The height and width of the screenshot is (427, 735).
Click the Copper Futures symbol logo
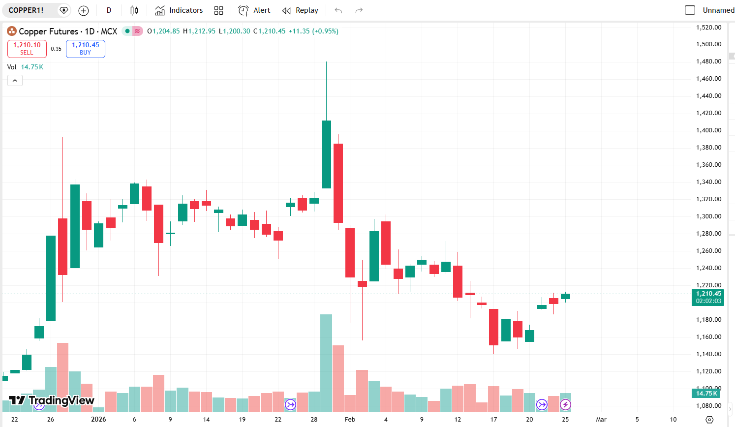[11, 31]
